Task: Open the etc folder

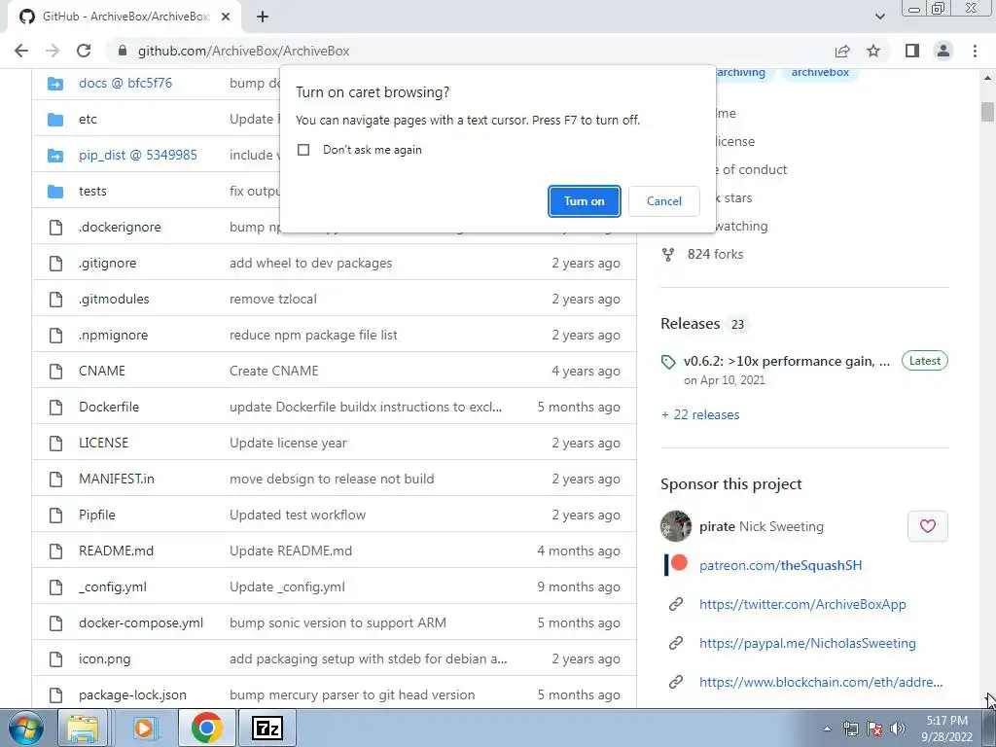Action: click(x=88, y=120)
